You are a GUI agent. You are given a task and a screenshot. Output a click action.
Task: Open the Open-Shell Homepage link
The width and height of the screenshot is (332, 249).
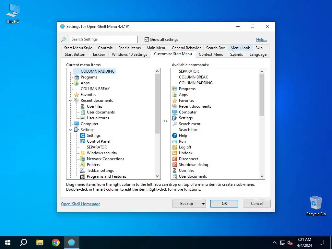click(81, 204)
